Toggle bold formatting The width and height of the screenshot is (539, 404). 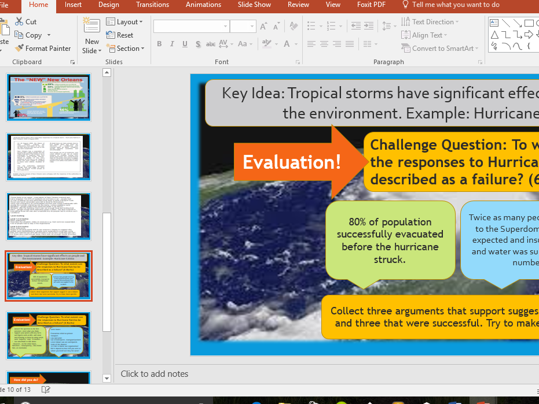click(159, 44)
